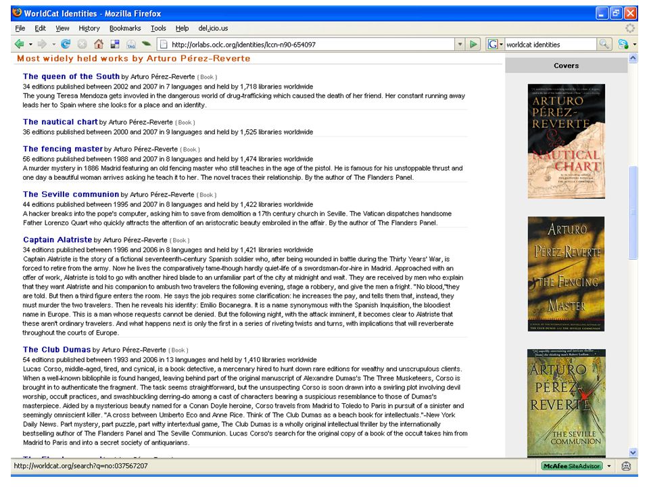
Task: Reload the page with the Refresh icon
Action: point(66,44)
